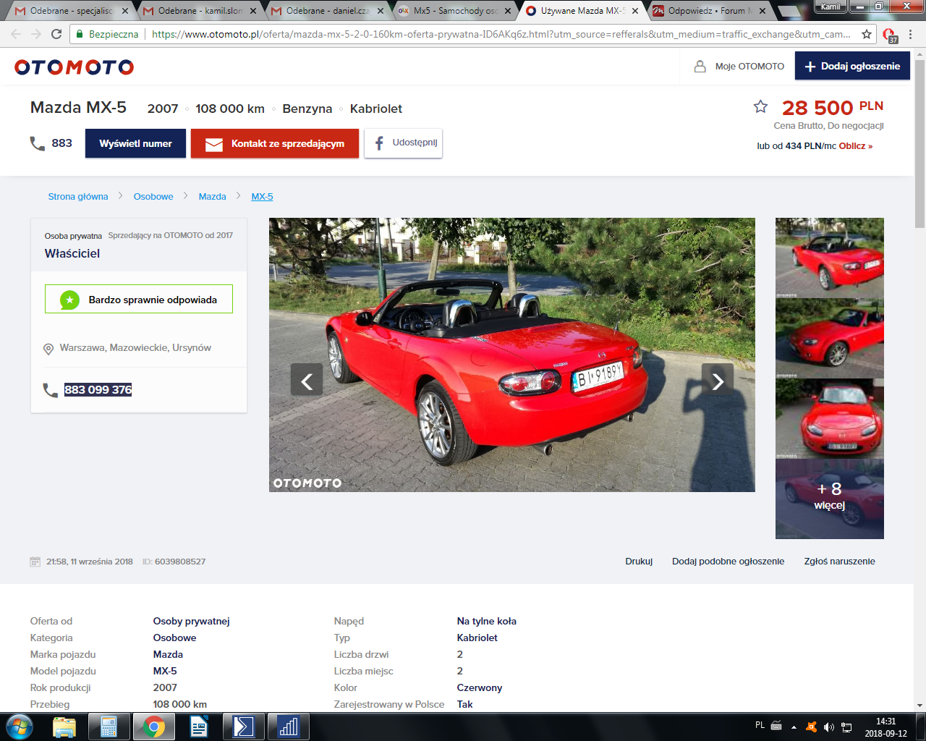Click the highlighted phone number 883 099 376

coord(98,389)
